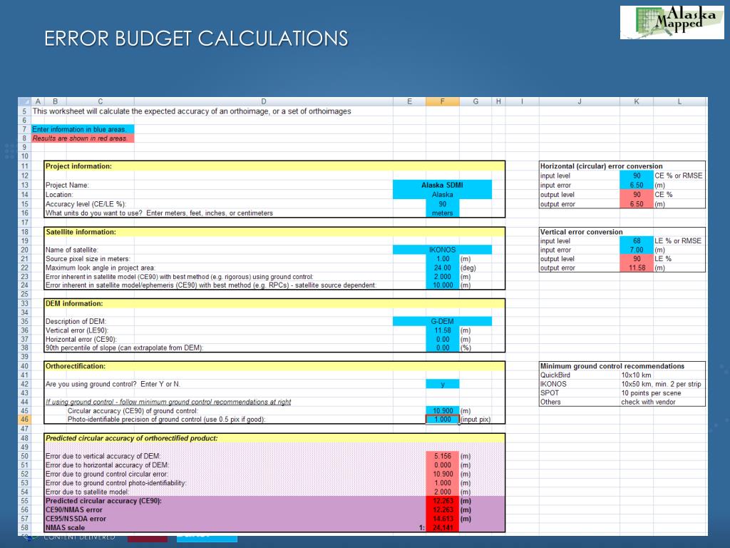Click the 'DEM information:' section header

[274, 303]
